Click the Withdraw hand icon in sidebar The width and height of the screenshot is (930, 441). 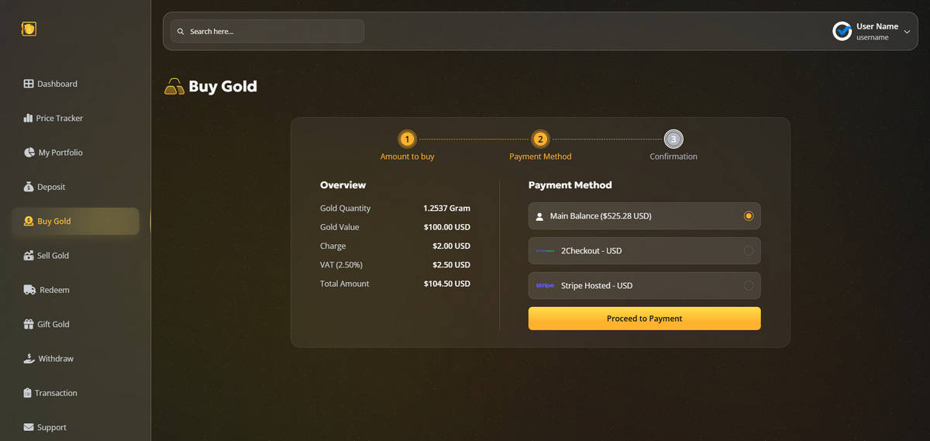(29, 358)
